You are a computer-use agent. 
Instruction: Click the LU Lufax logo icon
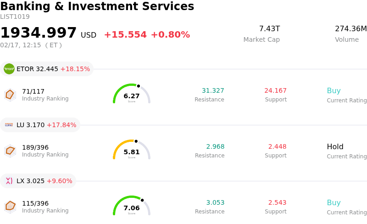9,125
